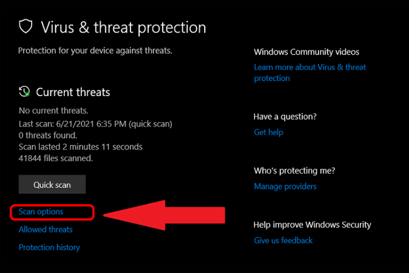Screen dimensions: 409x273
Task: Open Manage providers
Action: pos(285,186)
